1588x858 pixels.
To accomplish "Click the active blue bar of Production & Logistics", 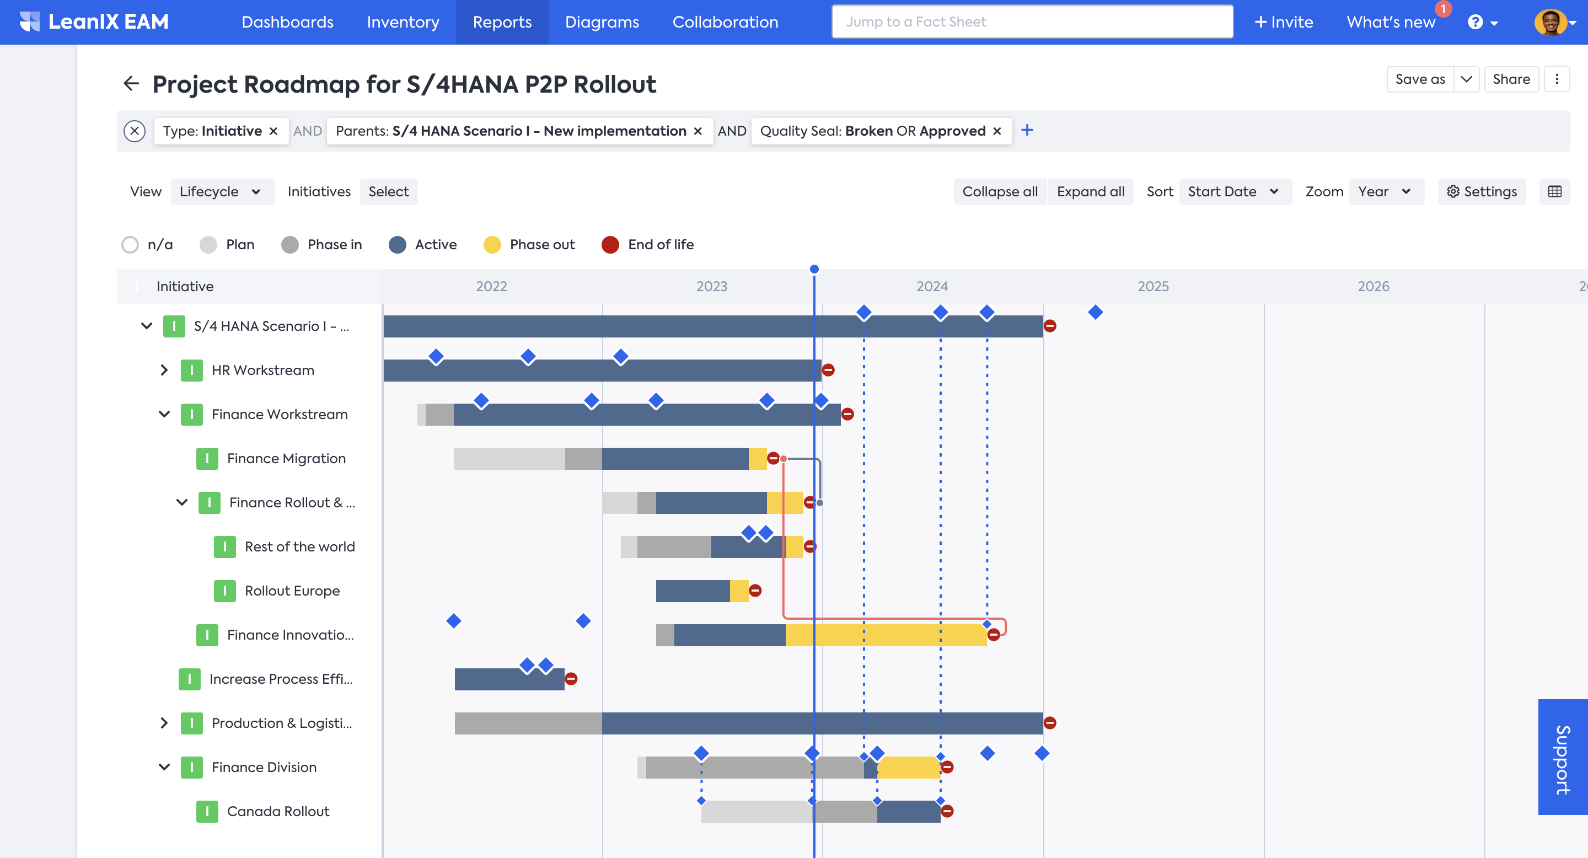I will point(822,723).
